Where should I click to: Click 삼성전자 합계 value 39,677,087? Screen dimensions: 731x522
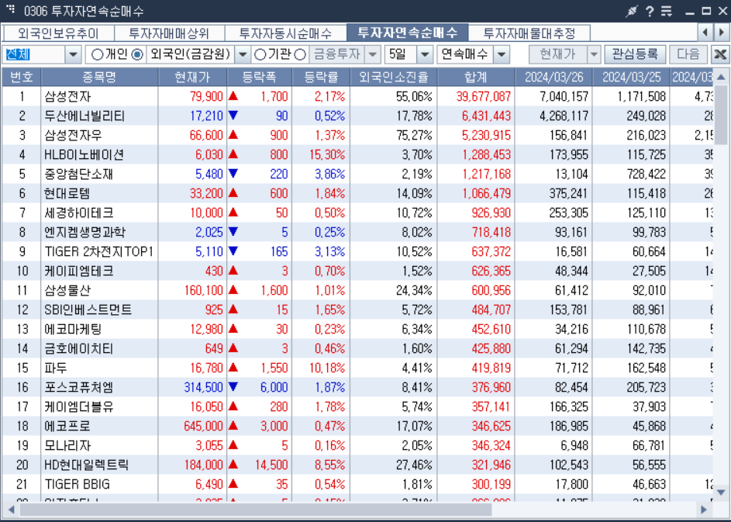coord(484,96)
